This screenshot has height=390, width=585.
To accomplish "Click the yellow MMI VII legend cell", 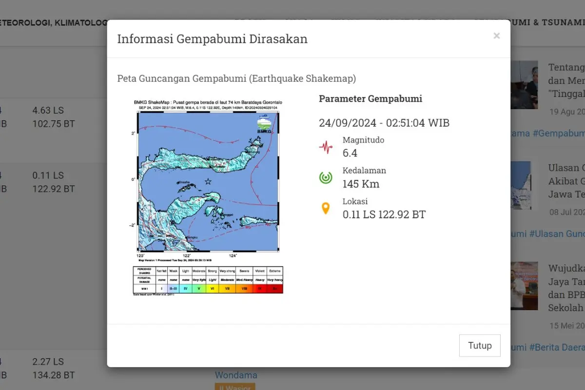I will (x=228, y=289).
